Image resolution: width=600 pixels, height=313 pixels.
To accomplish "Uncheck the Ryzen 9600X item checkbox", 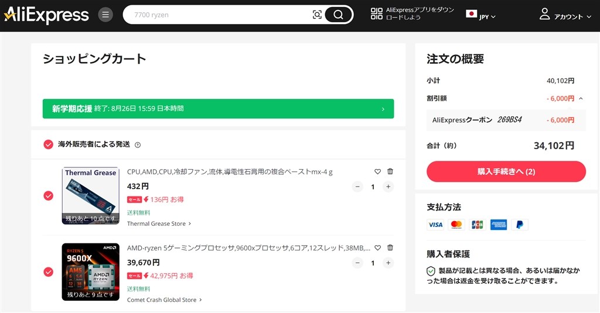I will tap(48, 271).
